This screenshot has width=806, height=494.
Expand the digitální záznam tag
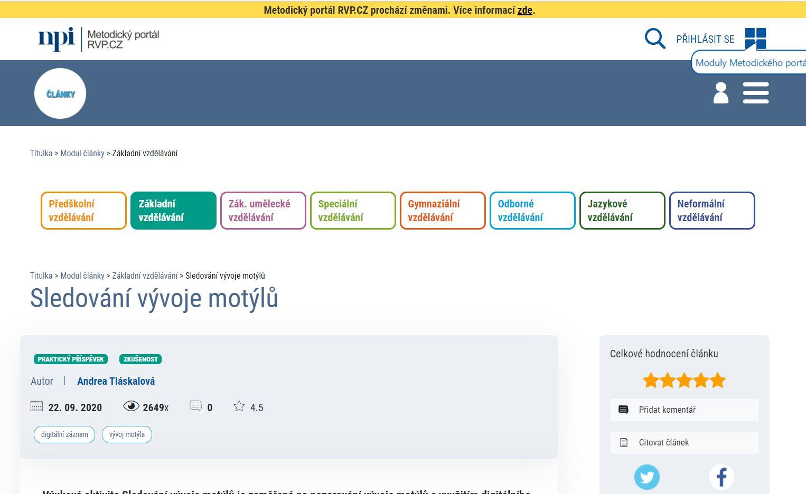point(64,434)
